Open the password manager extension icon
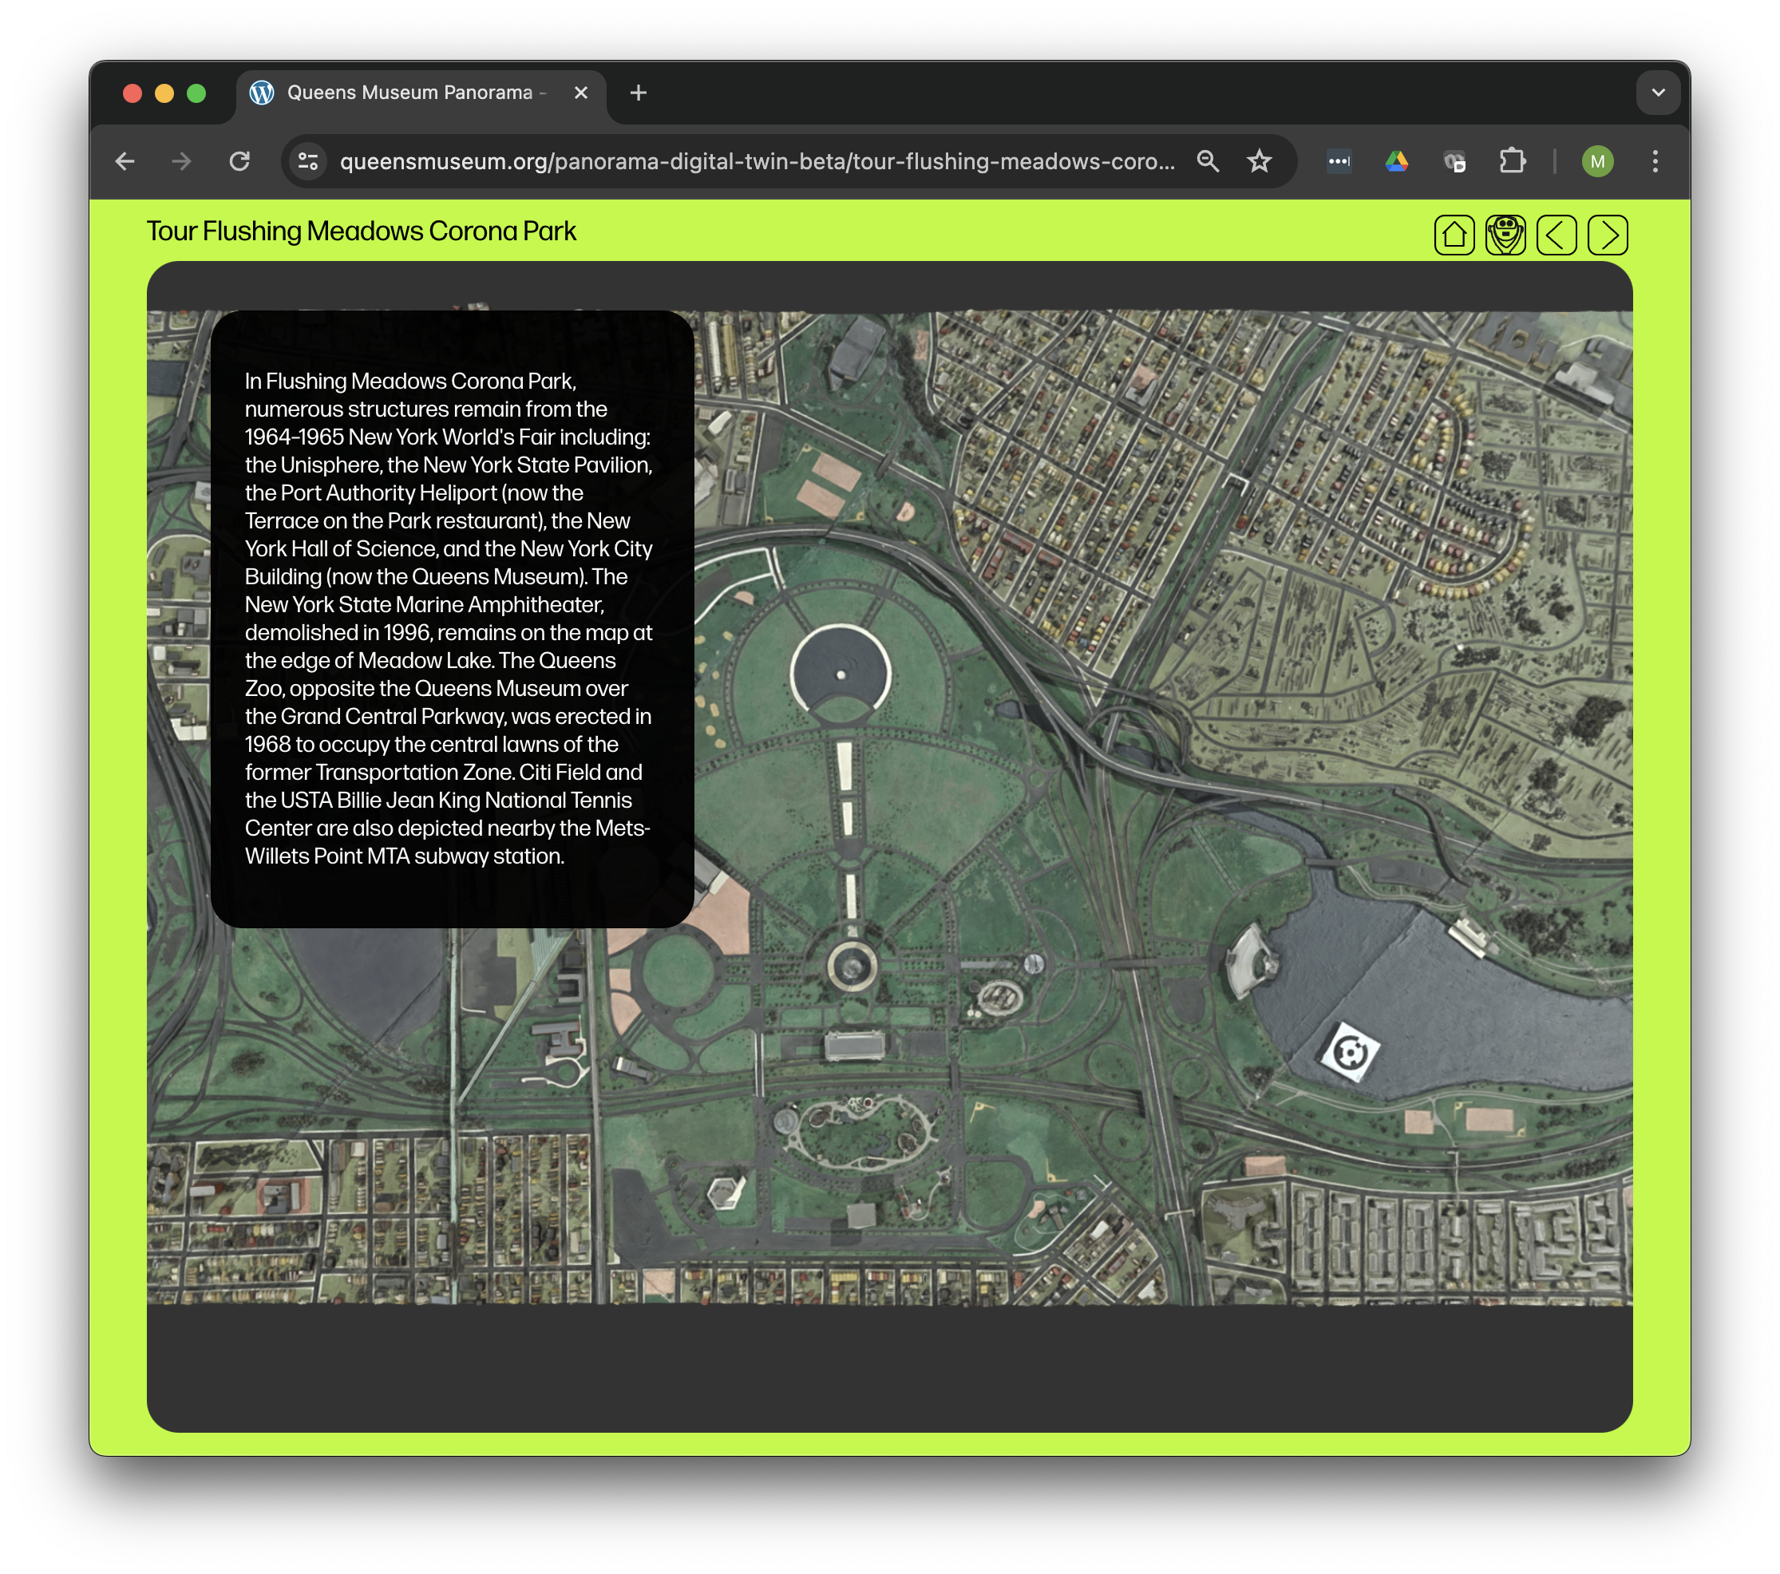The width and height of the screenshot is (1780, 1574). (1339, 161)
